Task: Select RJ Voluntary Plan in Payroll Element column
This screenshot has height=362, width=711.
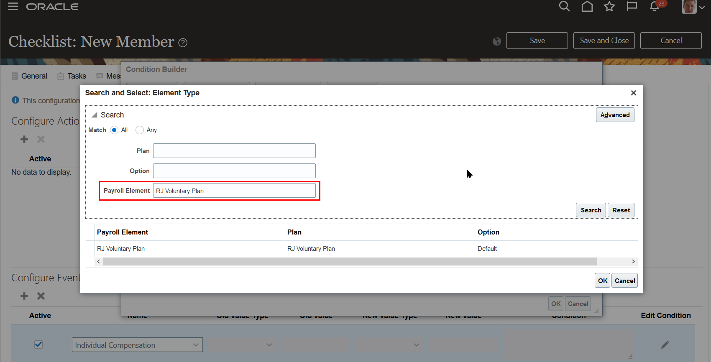Action: tap(121, 249)
